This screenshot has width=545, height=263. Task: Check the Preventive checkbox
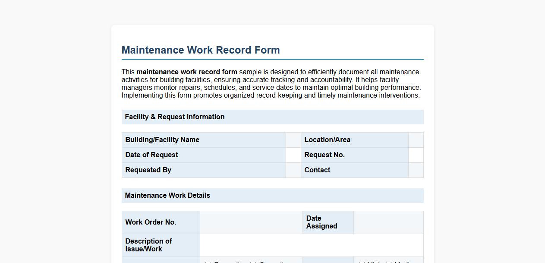(208, 262)
